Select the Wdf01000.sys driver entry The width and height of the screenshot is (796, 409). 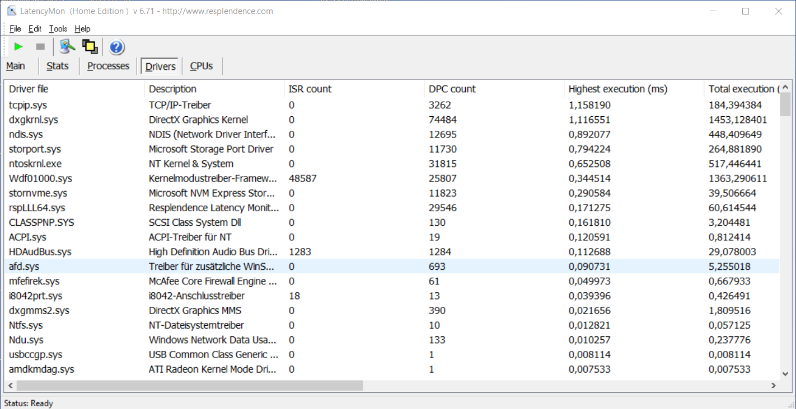pos(40,178)
